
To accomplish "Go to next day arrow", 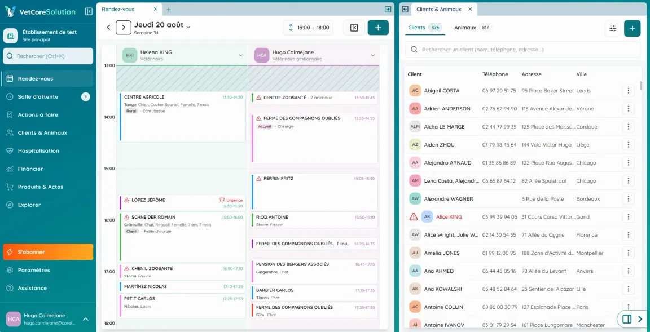I will click(x=124, y=27).
